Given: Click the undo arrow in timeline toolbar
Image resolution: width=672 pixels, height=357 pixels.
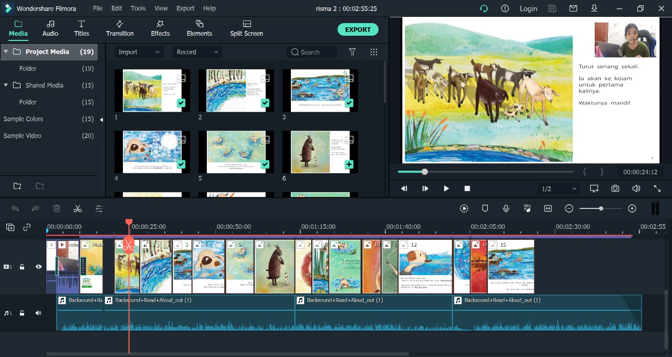Looking at the screenshot, I should point(15,208).
